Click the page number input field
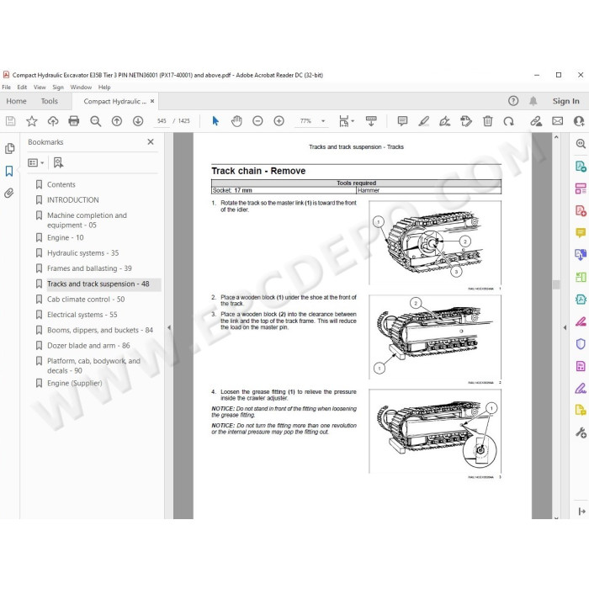Screen dimensions: 589x589 [162, 121]
